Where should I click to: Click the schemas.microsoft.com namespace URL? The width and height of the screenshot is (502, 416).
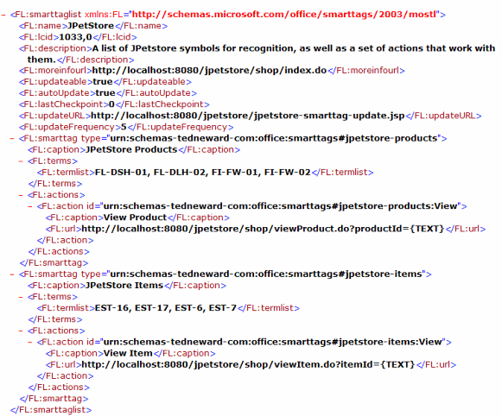(284, 15)
